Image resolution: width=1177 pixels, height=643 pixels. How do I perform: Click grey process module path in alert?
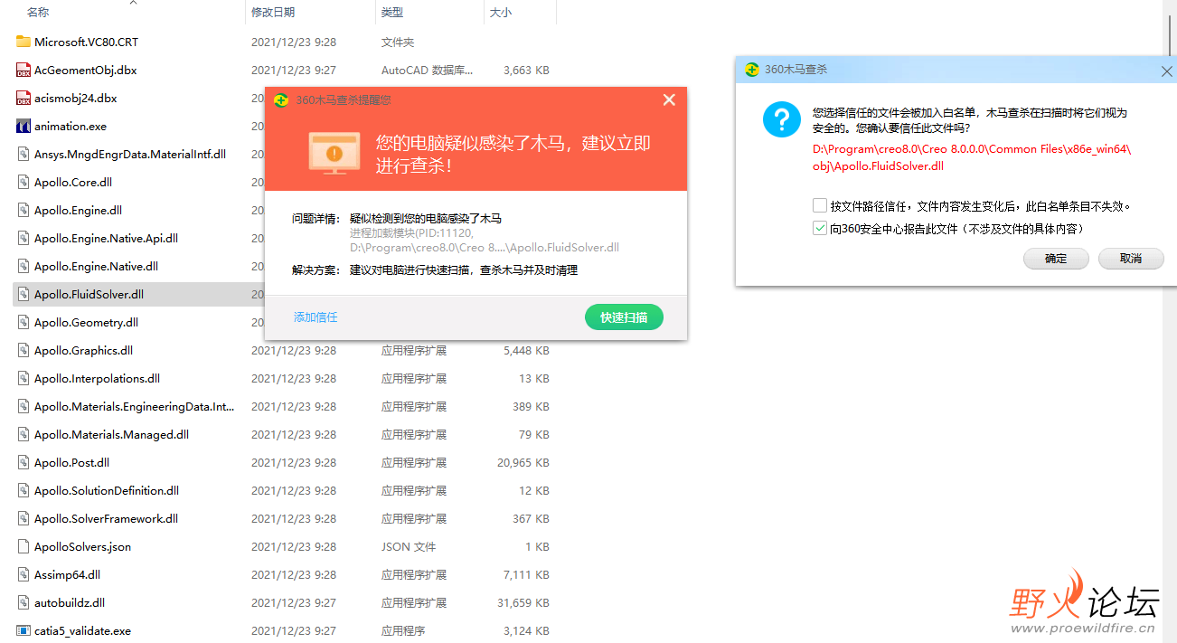coord(485,240)
